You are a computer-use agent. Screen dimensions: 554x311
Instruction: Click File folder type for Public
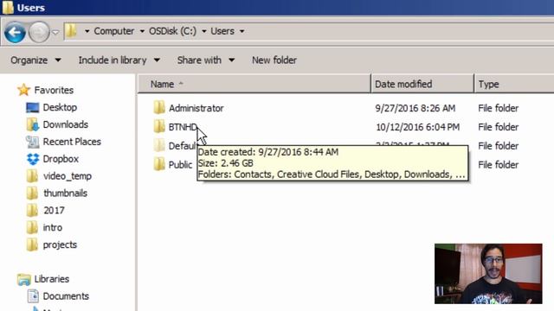point(499,165)
